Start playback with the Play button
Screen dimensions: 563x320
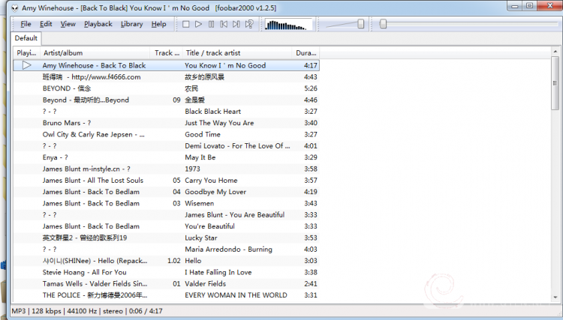tap(198, 24)
